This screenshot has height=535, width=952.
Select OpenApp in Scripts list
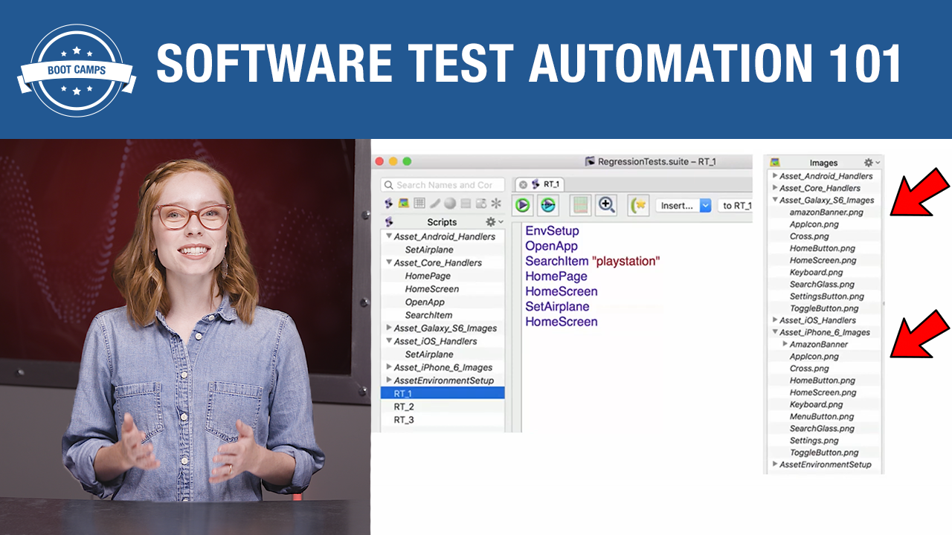425,302
